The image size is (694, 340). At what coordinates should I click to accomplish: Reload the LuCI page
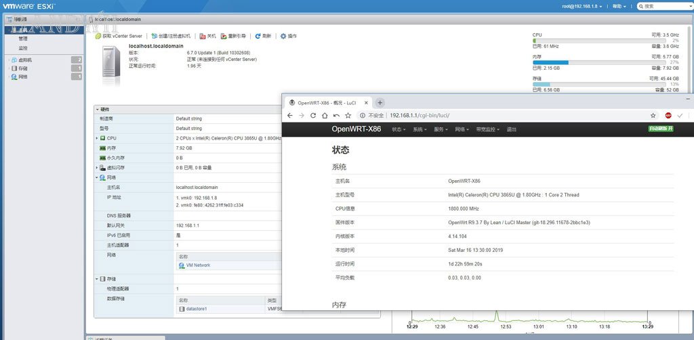pos(313,115)
